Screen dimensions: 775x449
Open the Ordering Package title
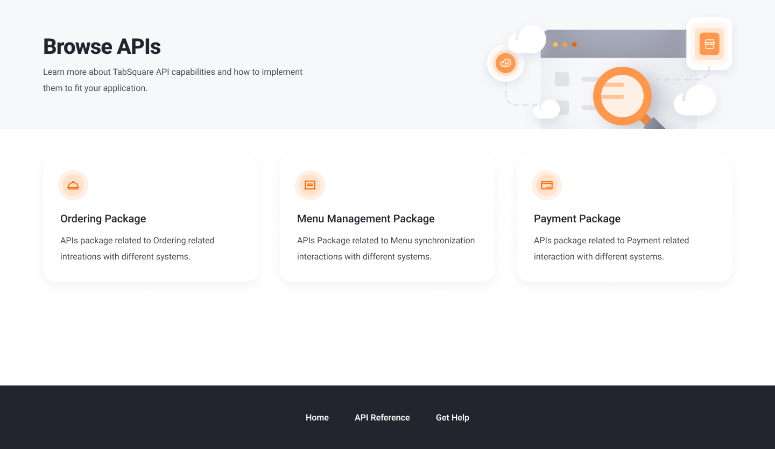click(103, 219)
